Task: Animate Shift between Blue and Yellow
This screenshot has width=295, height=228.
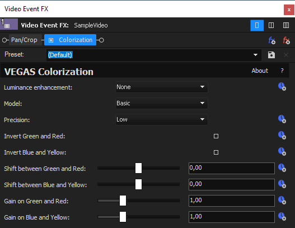Action: coord(282,184)
